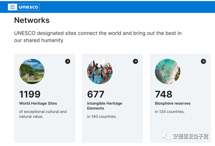This screenshot has width=215, height=146.
Task: Open the UNESCO logo home link
Action: tap(24, 7)
